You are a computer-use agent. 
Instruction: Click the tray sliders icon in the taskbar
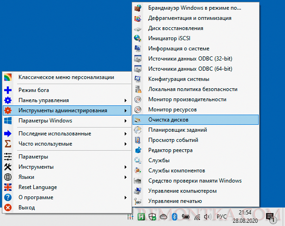coord(130,217)
